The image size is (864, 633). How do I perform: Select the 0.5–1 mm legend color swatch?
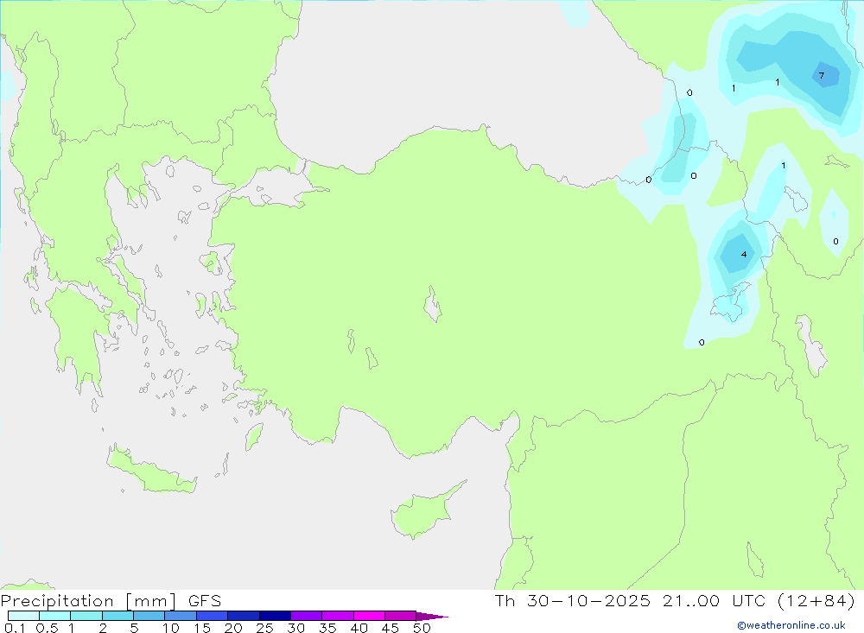click(55, 616)
